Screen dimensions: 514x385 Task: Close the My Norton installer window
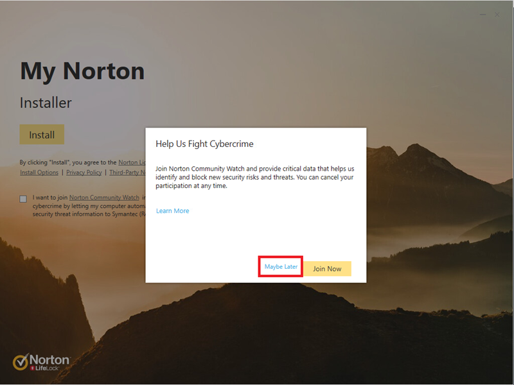tap(497, 15)
